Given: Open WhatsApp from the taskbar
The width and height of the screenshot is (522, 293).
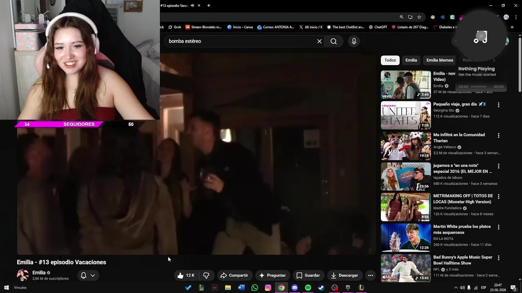Looking at the screenshot, I should pyautogui.click(x=255, y=288).
